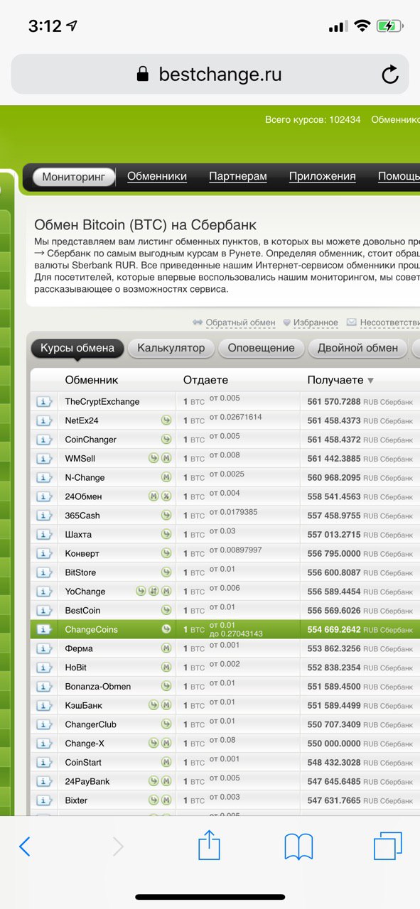This screenshot has width=420, height=909.
Task: Click the Обменник column header
Action: pos(92,381)
